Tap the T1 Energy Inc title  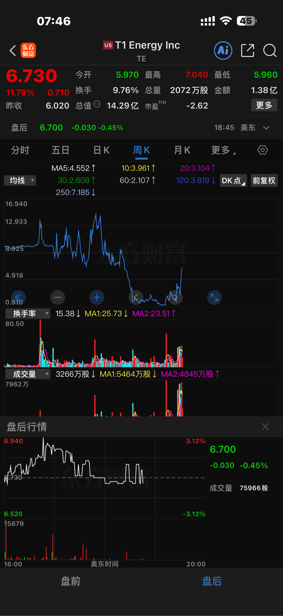pyautogui.click(x=147, y=45)
